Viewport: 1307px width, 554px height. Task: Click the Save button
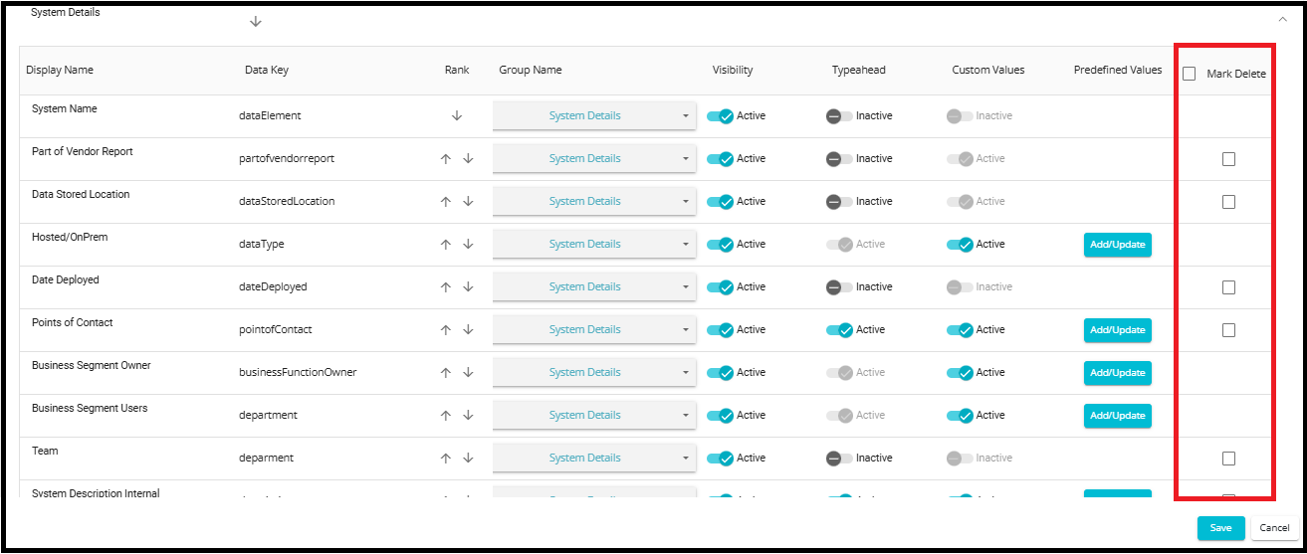(1220, 528)
